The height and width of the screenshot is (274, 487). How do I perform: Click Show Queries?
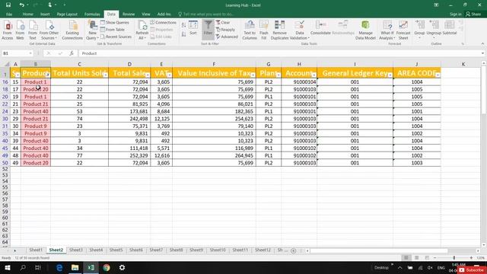[115, 23]
